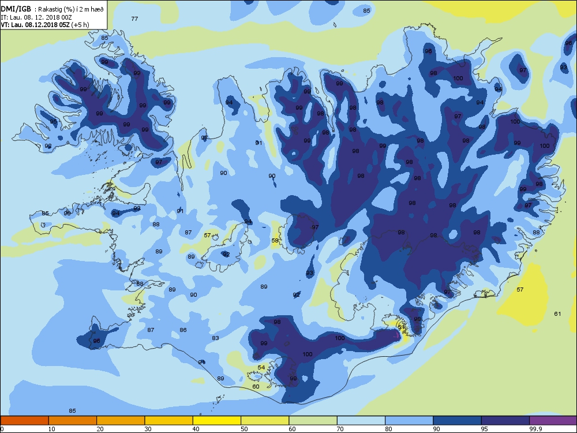This screenshot has height=433, width=577.
Task: Click the navy 95–99.9 legend swatch
Action: (505, 420)
